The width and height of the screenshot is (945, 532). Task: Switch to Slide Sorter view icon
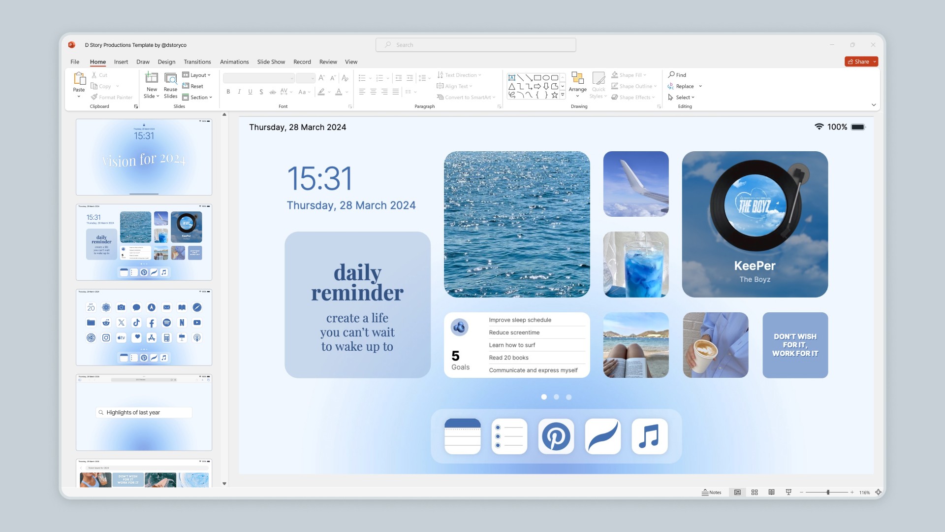pos(755,492)
